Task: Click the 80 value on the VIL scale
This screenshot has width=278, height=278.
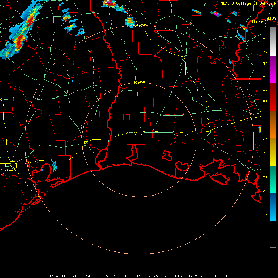Action: [x=265, y=39]
